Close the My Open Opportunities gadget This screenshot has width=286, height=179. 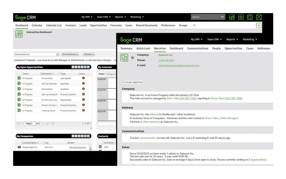[x=88, y=67]
